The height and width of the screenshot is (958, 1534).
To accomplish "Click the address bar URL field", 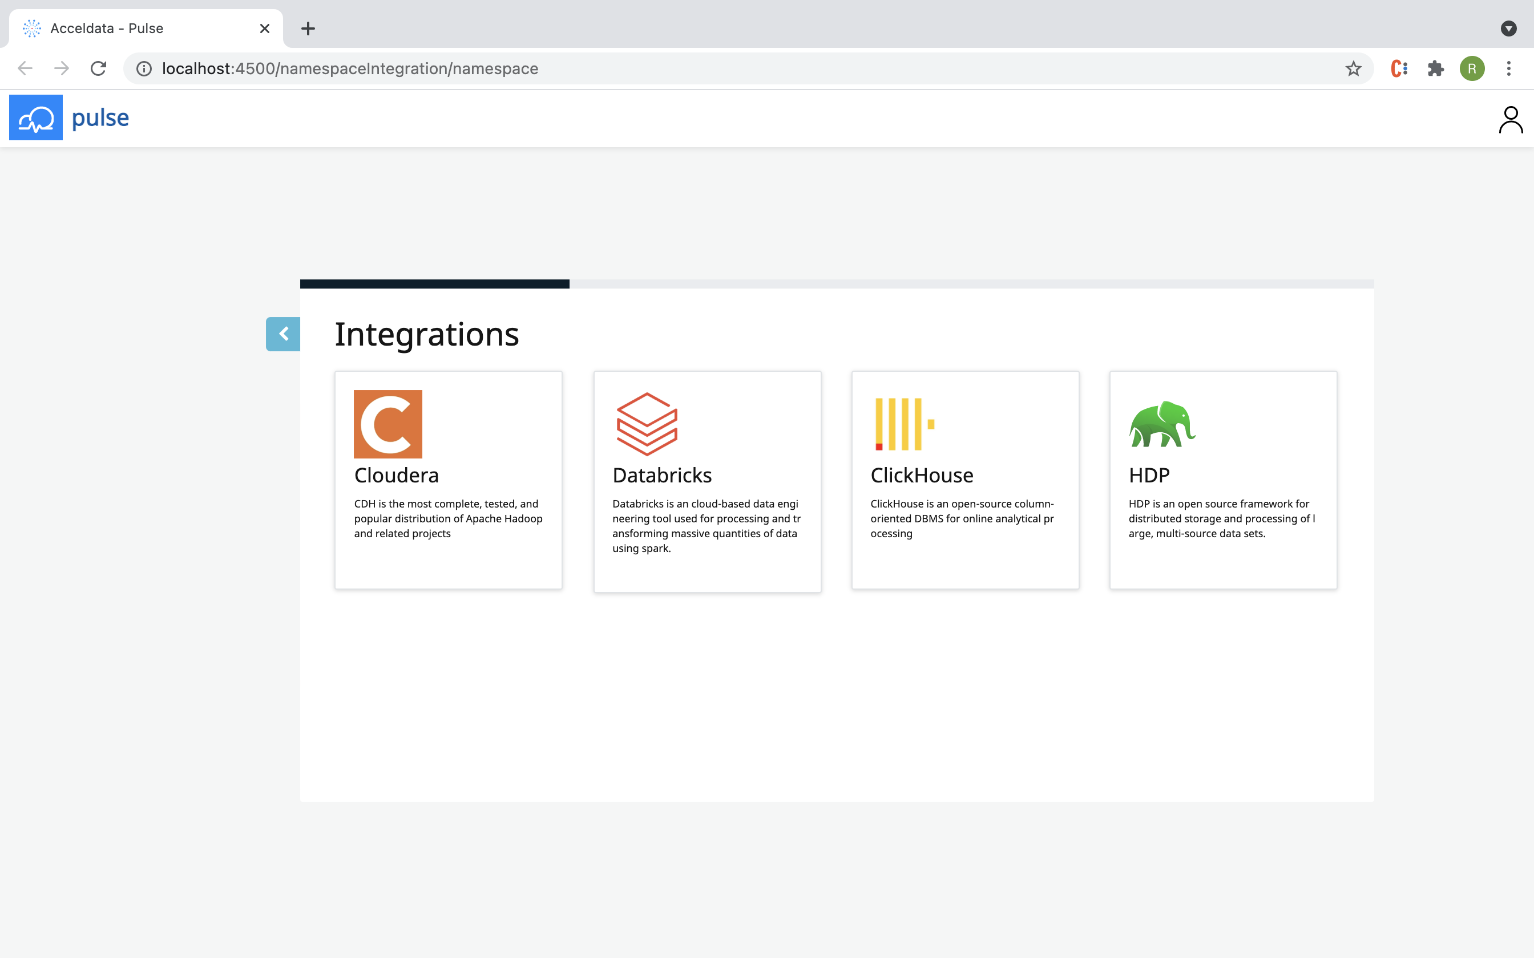I will coord(748,68).
